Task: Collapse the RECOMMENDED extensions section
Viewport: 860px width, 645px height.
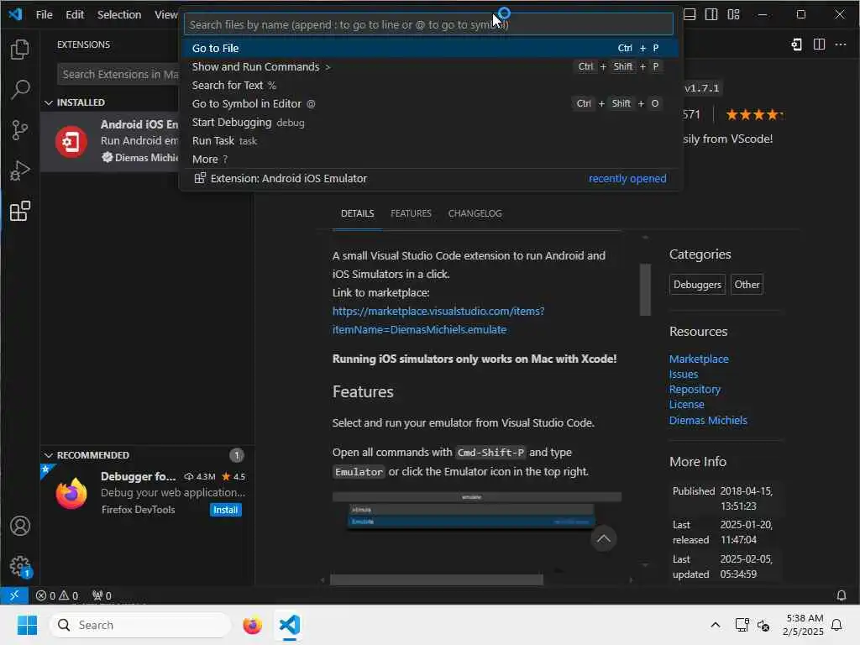Action: tap(48, 455)
